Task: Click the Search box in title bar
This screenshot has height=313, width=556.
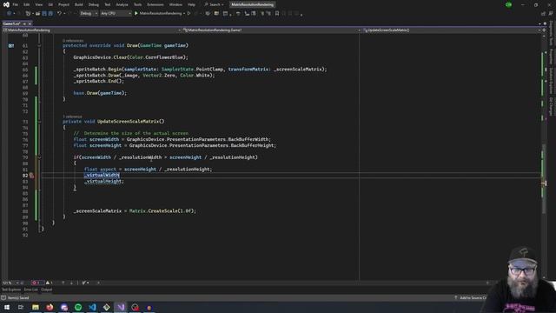Action: [215, 4]
